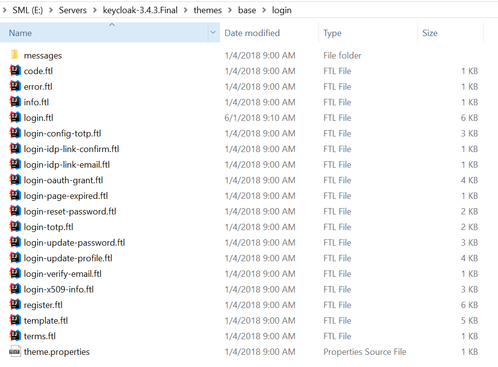
Task: Expand the chevron after base in path
Action: [x=264, y=10]
